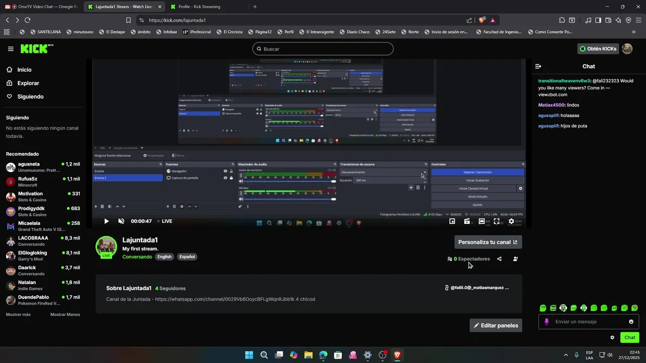The image size is (646, 363).
Task: Click the Windows Start button
Action: tap(249, 355)
